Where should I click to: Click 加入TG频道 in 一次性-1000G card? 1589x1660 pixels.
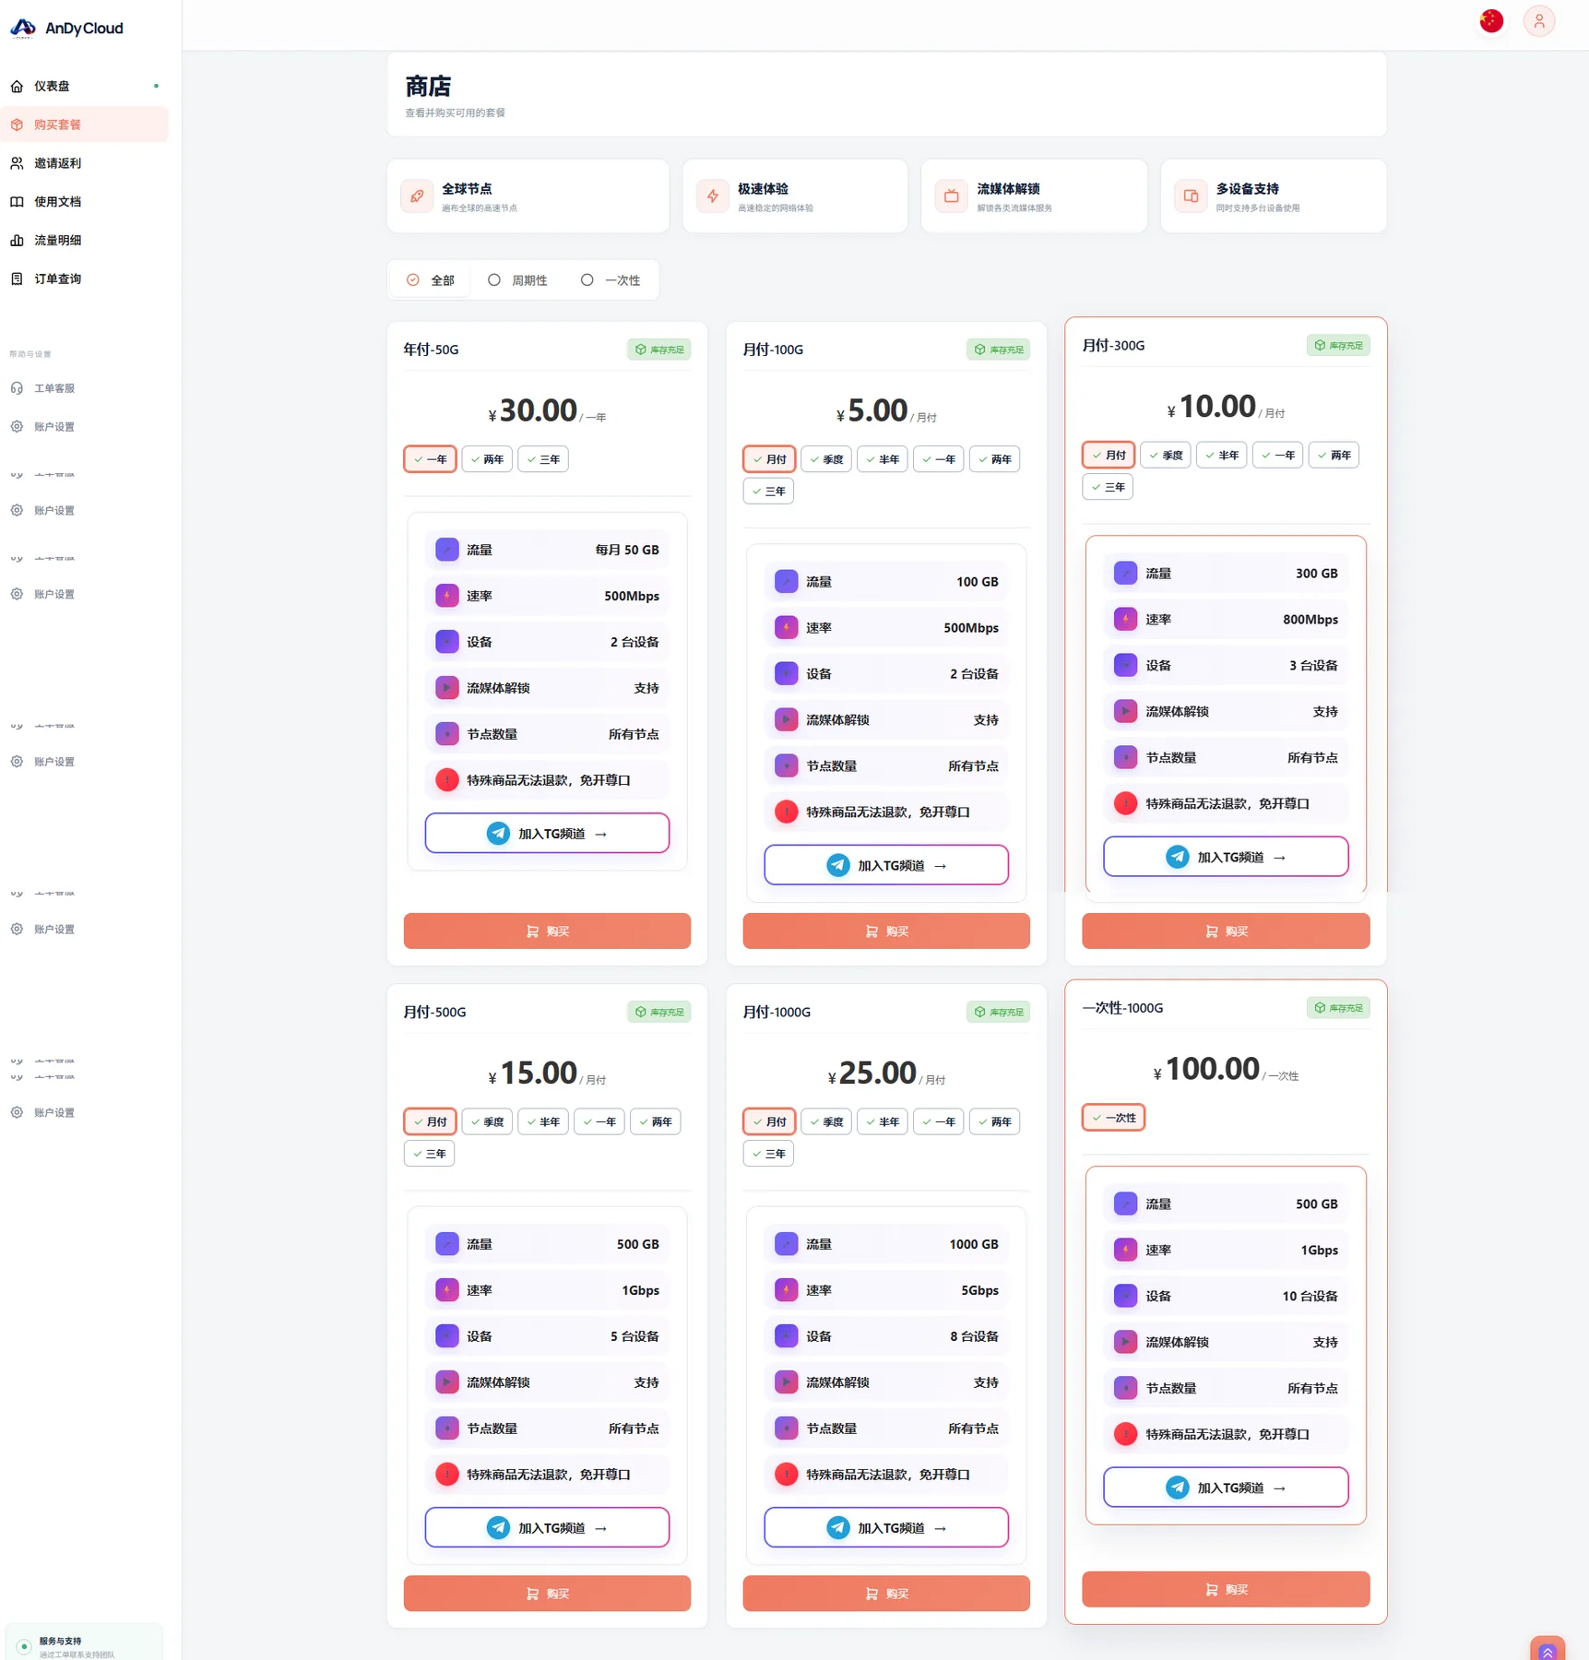[1226, 1488]
